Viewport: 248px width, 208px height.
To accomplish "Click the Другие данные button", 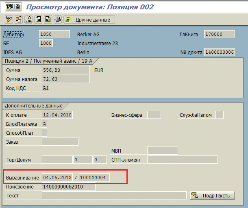I will pos(89,20).
